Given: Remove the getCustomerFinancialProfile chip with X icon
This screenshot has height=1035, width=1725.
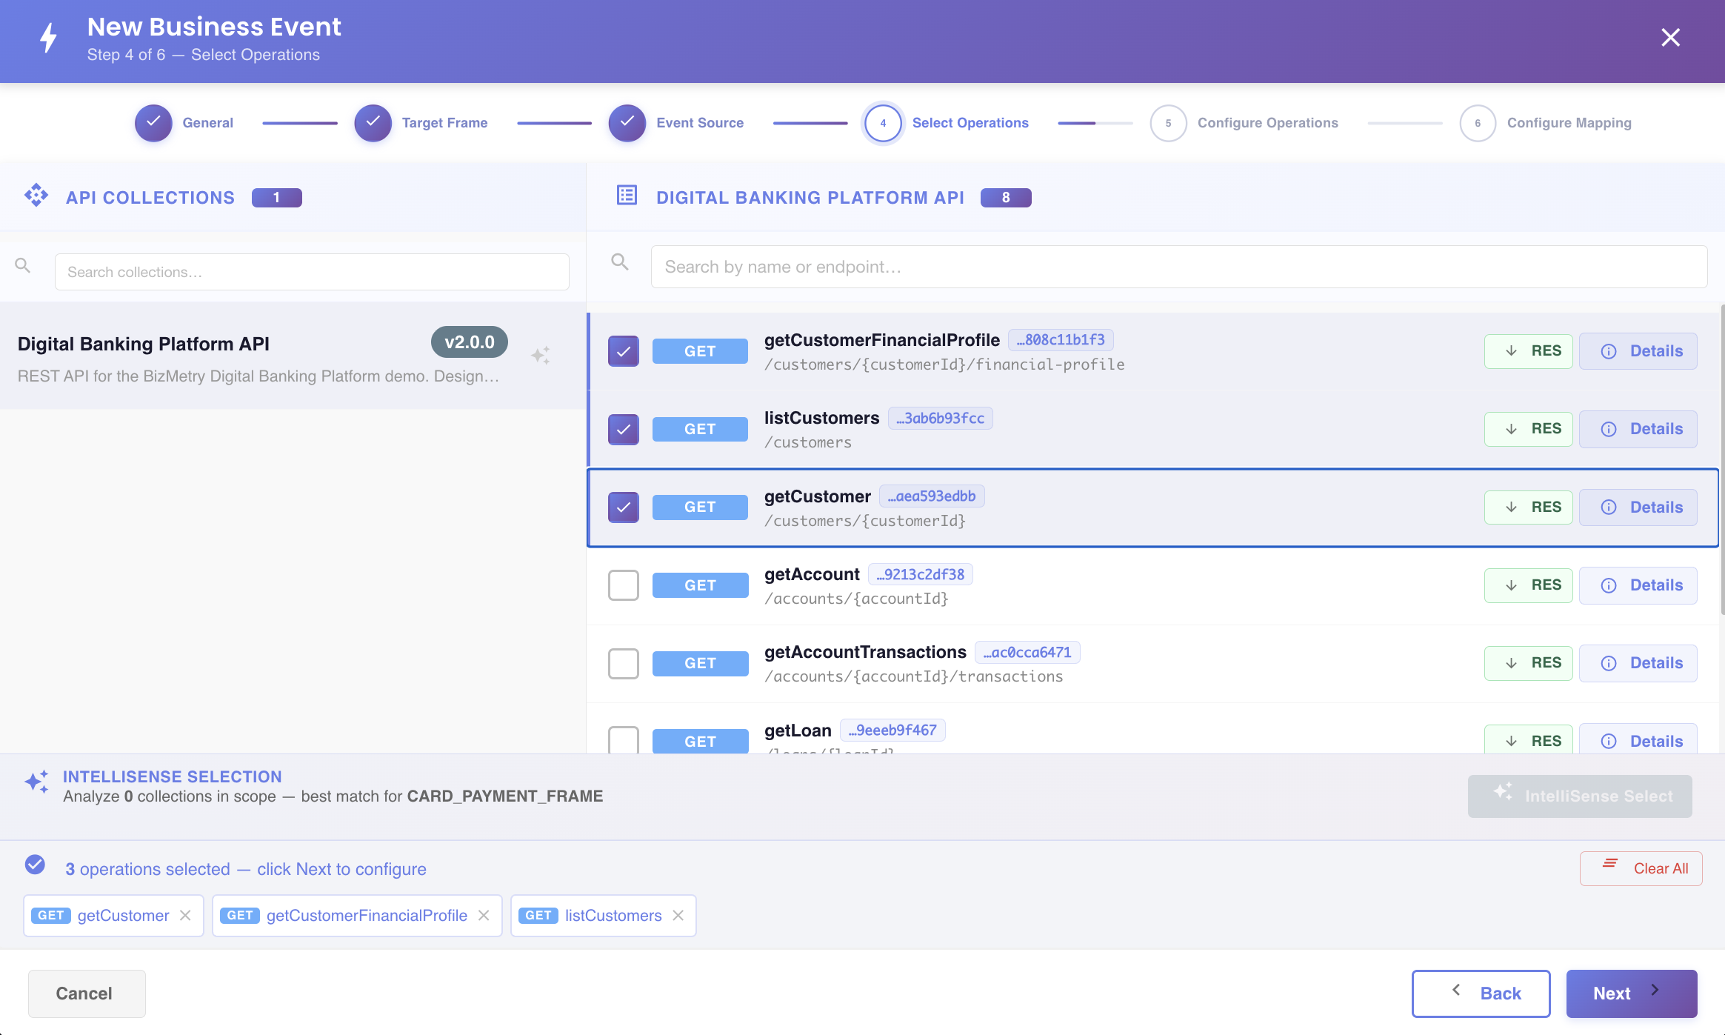Looking at the screenshot, I should pos(484,916).
